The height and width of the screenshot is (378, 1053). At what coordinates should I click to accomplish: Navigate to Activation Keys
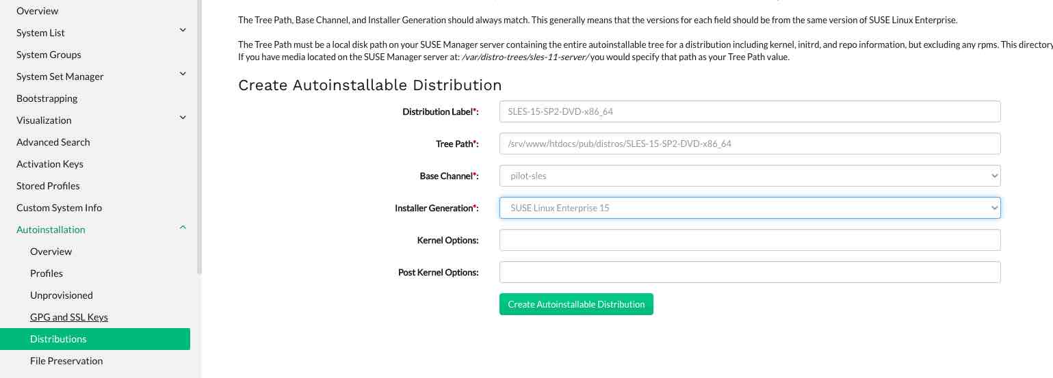pyautogui.click(x=50, y=164)
